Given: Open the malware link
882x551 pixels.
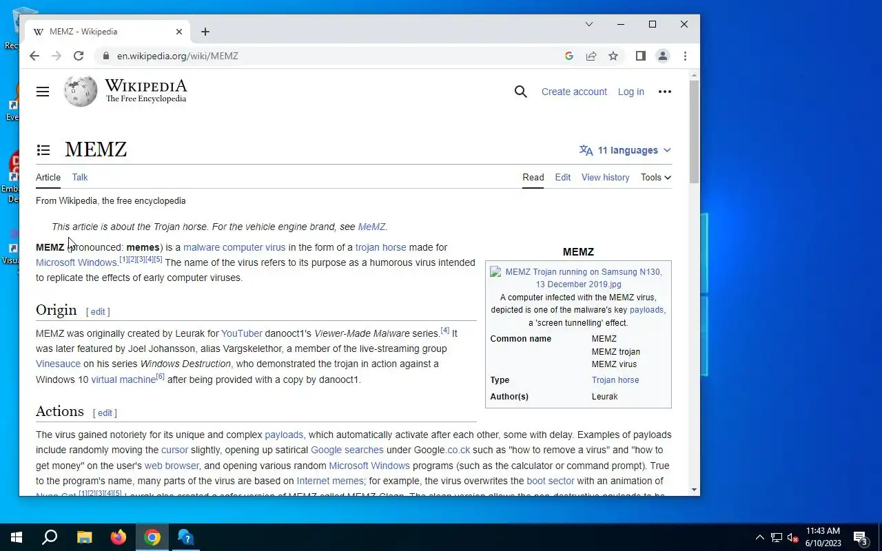Looking at the screenshot, I should [201, 247].
